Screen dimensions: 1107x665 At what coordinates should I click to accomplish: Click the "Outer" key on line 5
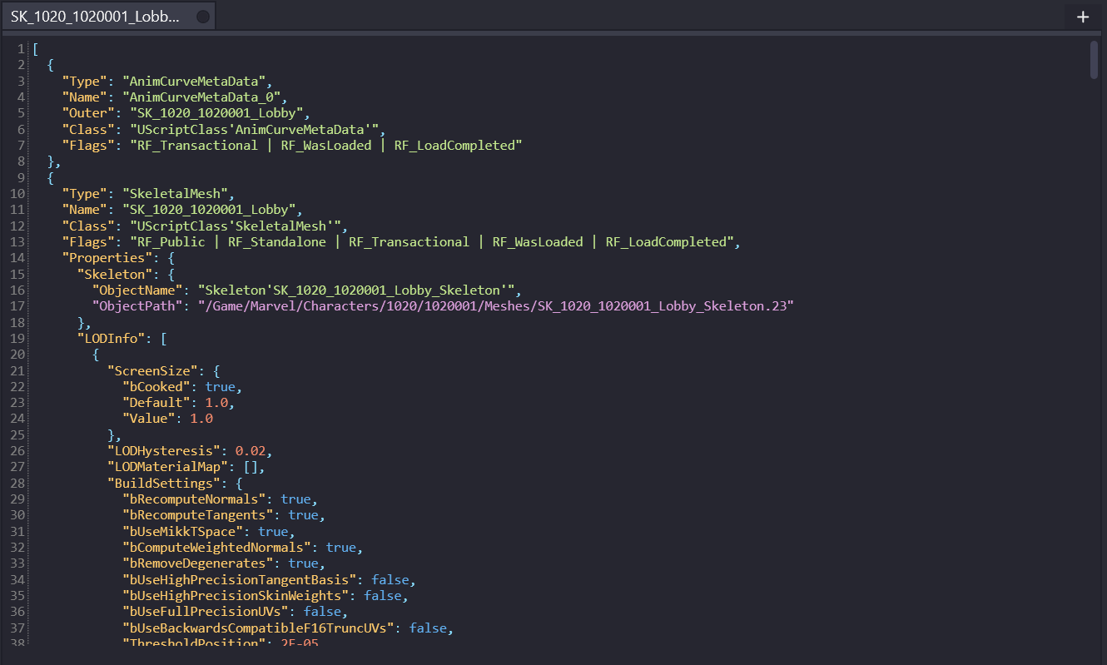pos(85,113)
